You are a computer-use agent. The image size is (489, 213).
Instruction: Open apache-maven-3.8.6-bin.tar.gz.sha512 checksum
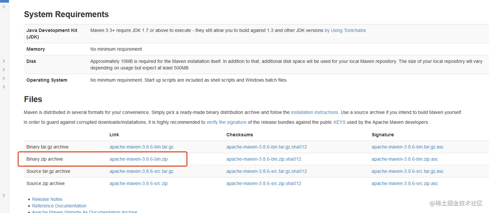coord(267,147)
